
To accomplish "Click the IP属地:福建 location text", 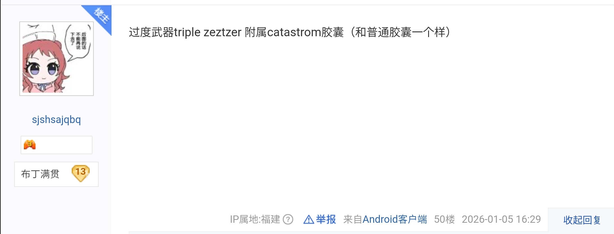I will click(x=255, y=219).
